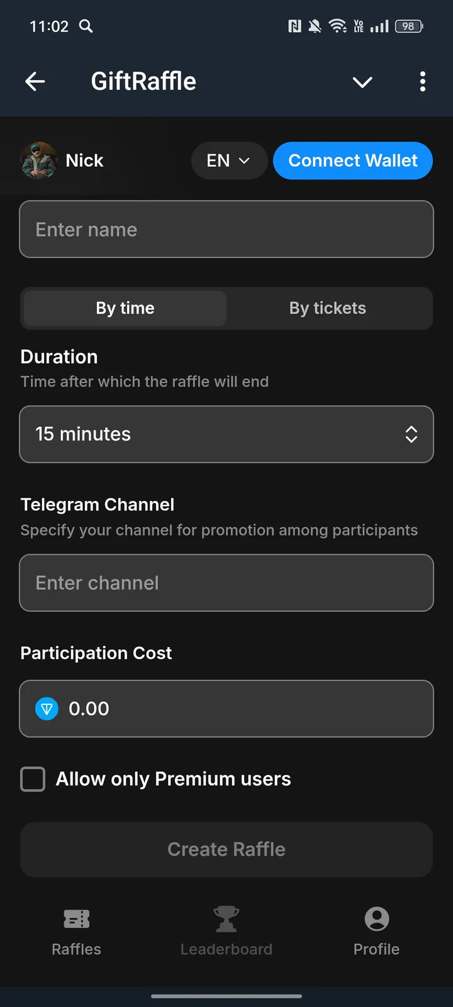Tap the battery indicator in status bar

(409, 26)
